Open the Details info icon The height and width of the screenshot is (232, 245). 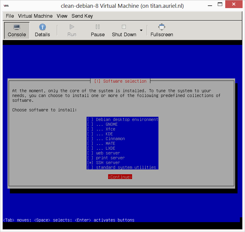click(42, 27)
